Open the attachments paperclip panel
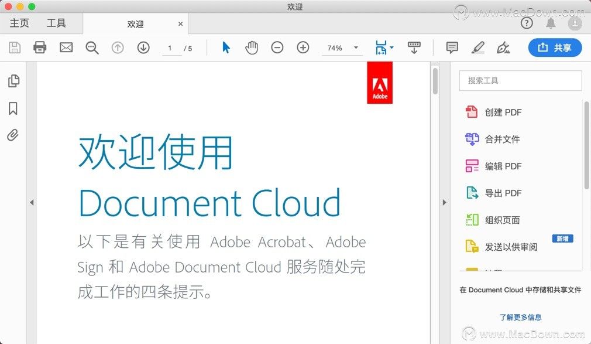 tap(13, 135)
